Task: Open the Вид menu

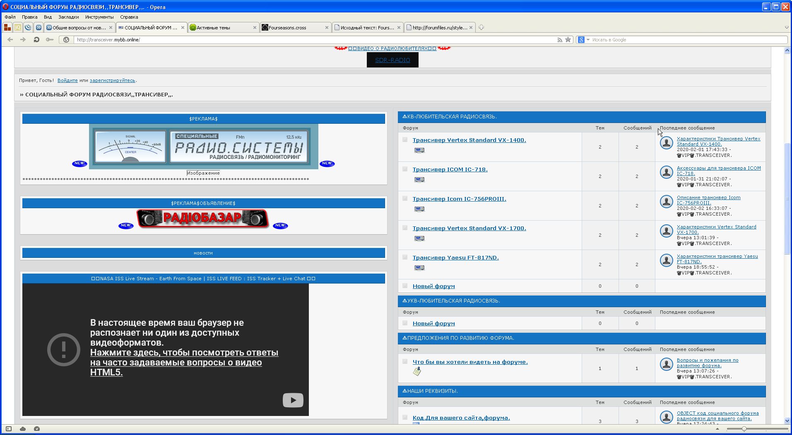Action: (x=48, y=17)
